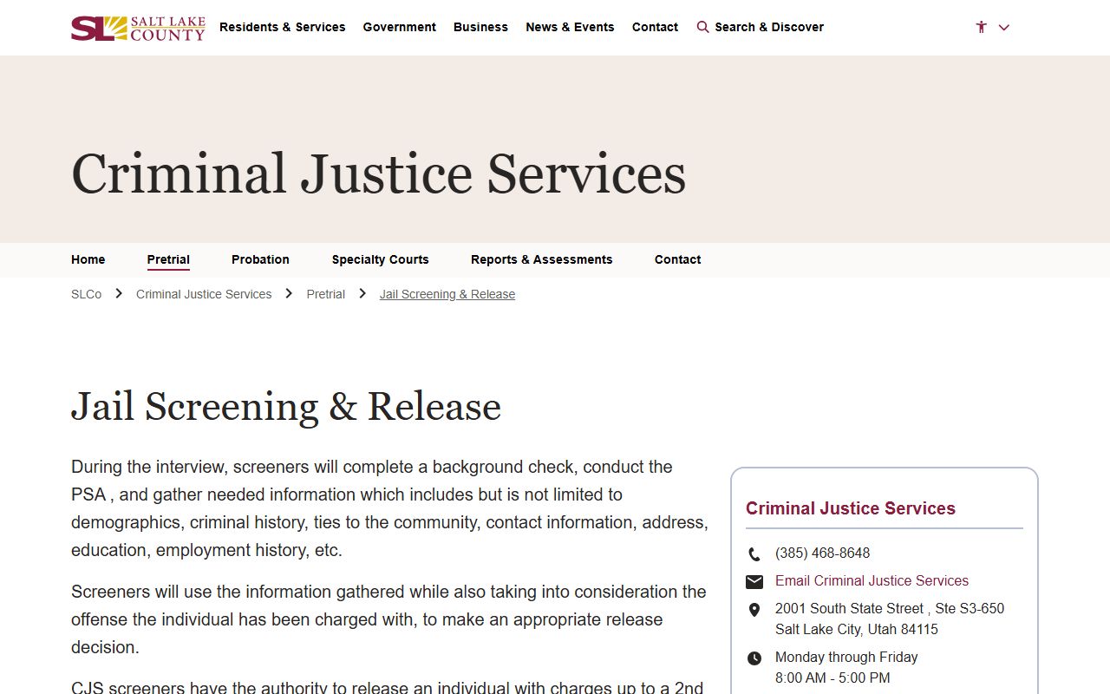Select Contact in the section navigation
Screen dimensions: 1110x694
coord(678,259)
